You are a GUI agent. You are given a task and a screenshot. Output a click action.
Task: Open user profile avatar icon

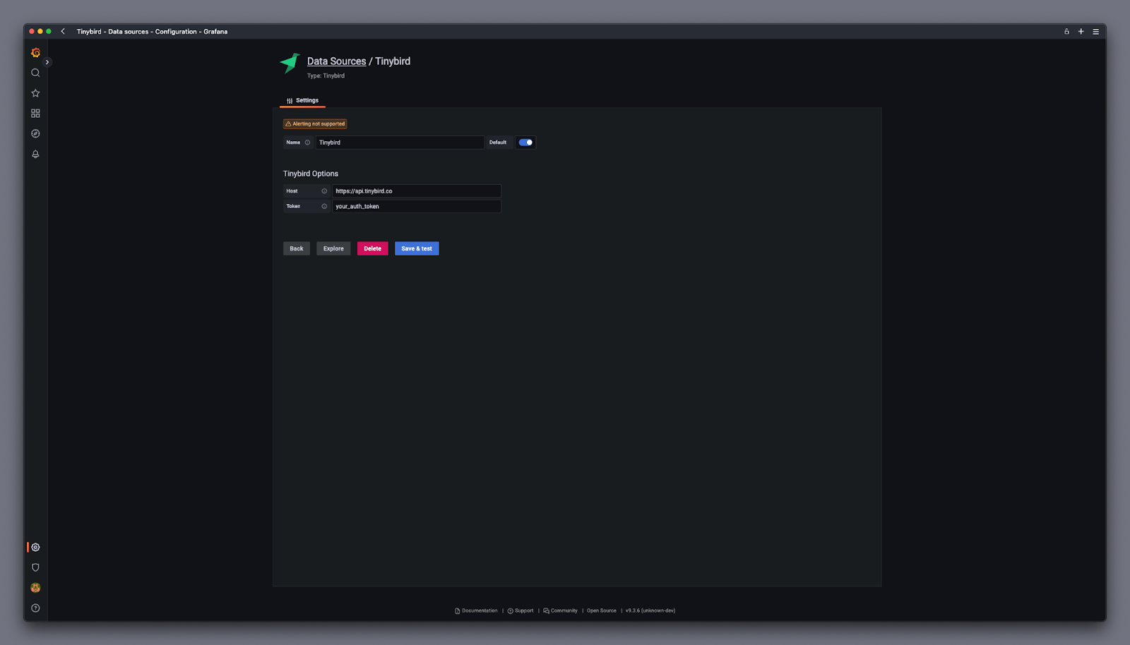pos(35,588)
